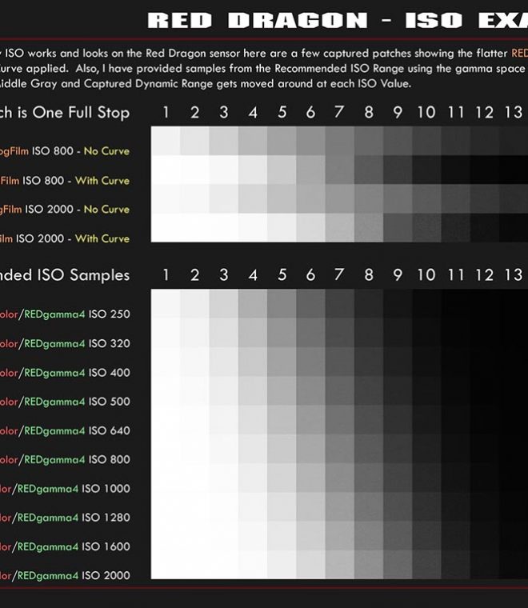Click the 'REDgamma4 ISO 1000' label
The height and width of the screenshot is (608, 528).
74,489
